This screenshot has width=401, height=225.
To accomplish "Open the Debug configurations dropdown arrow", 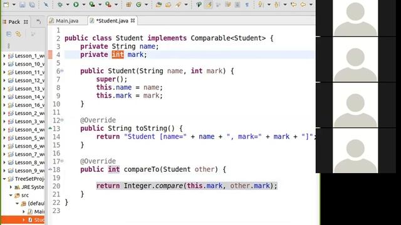I will [x=68, y=4].
